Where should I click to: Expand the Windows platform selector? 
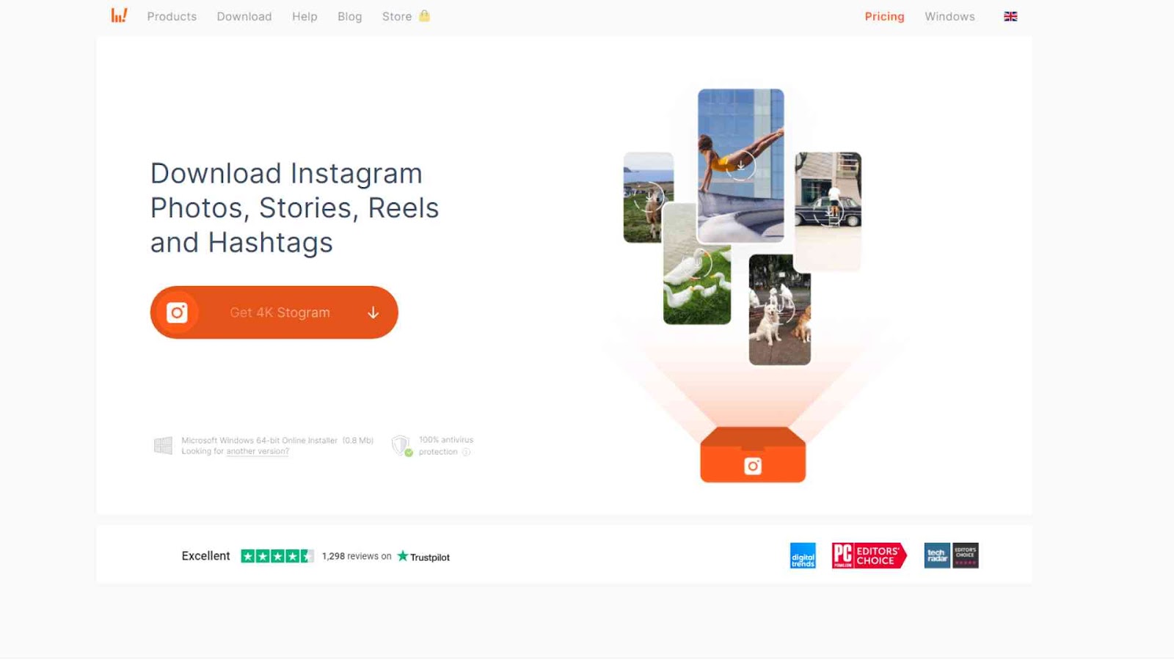949,16
